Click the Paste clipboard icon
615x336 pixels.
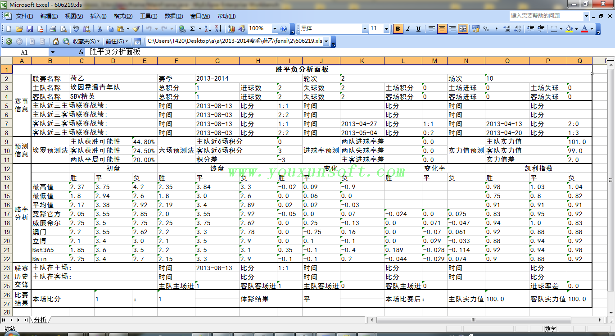click(x=121, y=29)
